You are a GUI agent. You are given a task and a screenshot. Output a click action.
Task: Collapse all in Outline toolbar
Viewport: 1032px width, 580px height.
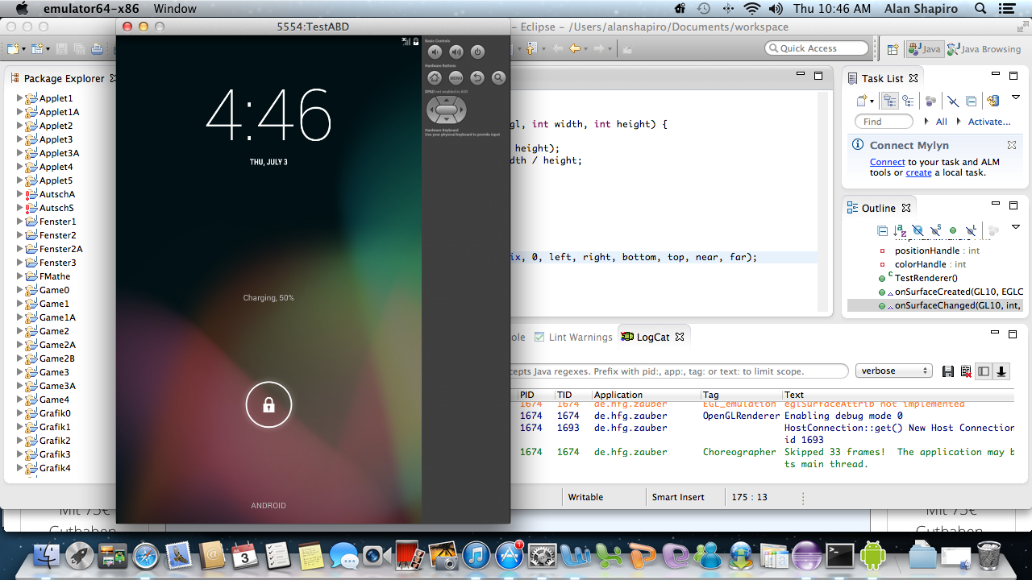click(x=883, y=230)
